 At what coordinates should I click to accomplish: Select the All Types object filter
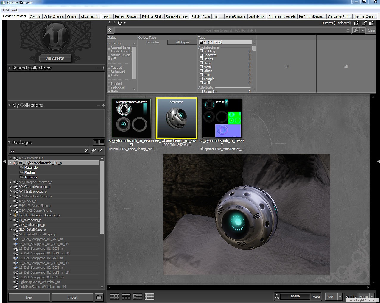tap(183, 42)
